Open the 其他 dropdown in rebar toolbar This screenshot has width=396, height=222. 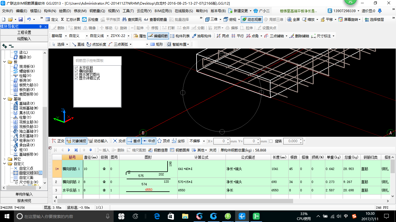coord(199,150)
